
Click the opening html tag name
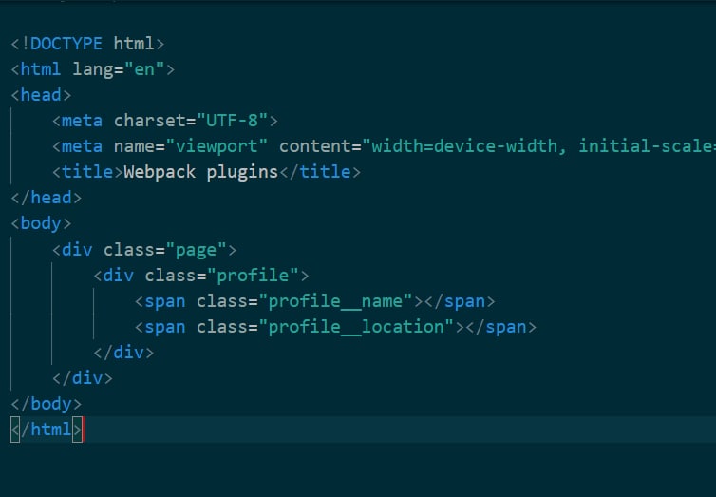point(41,69)
